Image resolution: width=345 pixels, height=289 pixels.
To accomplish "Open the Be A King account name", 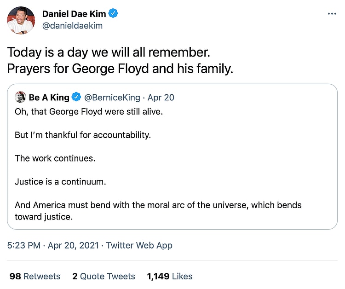I will [49, 97].
